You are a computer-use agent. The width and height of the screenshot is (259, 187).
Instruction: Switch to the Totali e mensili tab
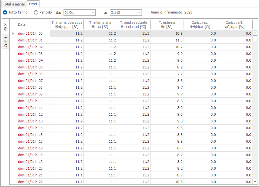click(14, 4)
